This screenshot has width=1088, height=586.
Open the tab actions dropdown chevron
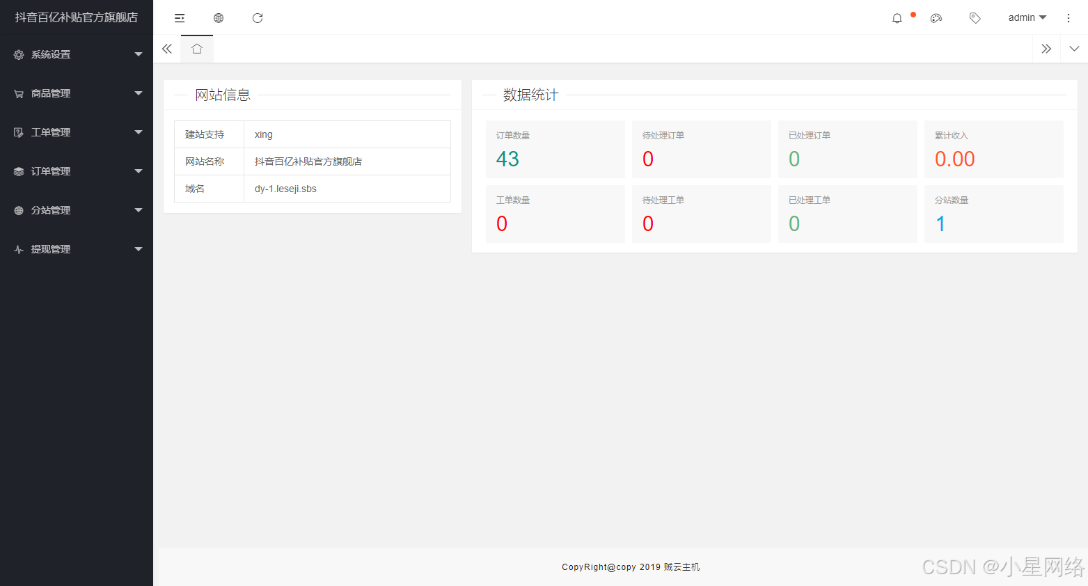tap(1074, 49)
